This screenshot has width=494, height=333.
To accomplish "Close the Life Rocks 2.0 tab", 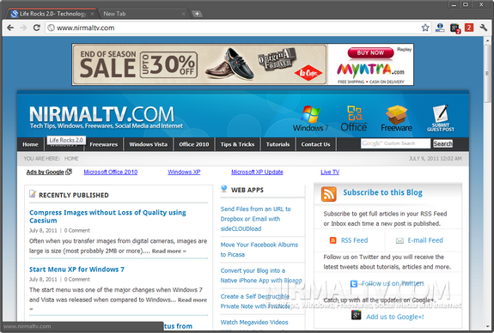I will [x=92, y=14].
